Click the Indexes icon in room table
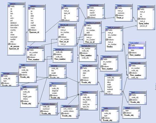Image resolution: width=156 pixels, height=123 pixels. (x=117, y=15)
